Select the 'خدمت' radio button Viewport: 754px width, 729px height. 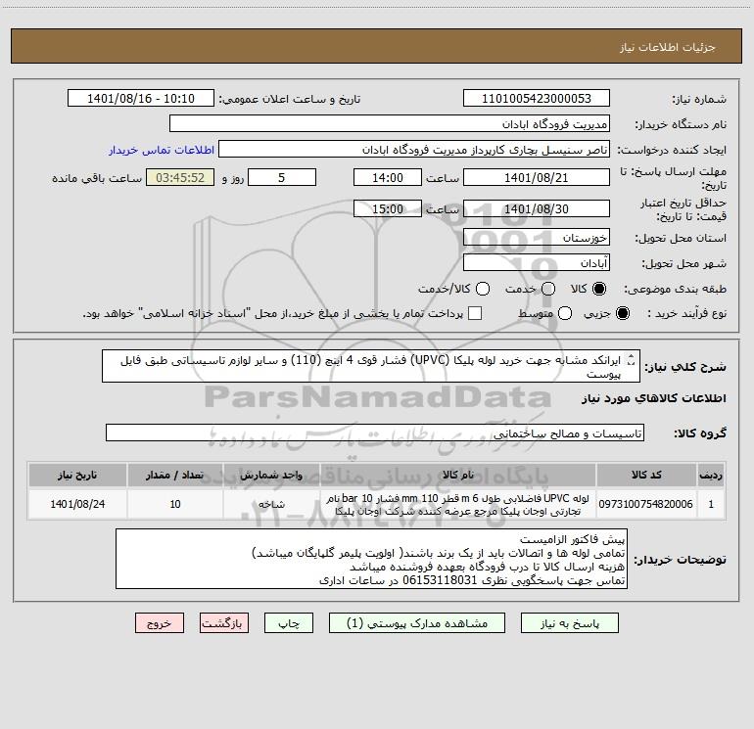tap(548, 289)
